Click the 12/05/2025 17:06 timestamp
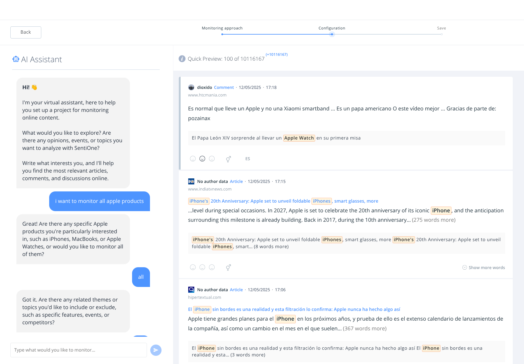The height and width of the screenshot is (364, 524). pos(267,290)
